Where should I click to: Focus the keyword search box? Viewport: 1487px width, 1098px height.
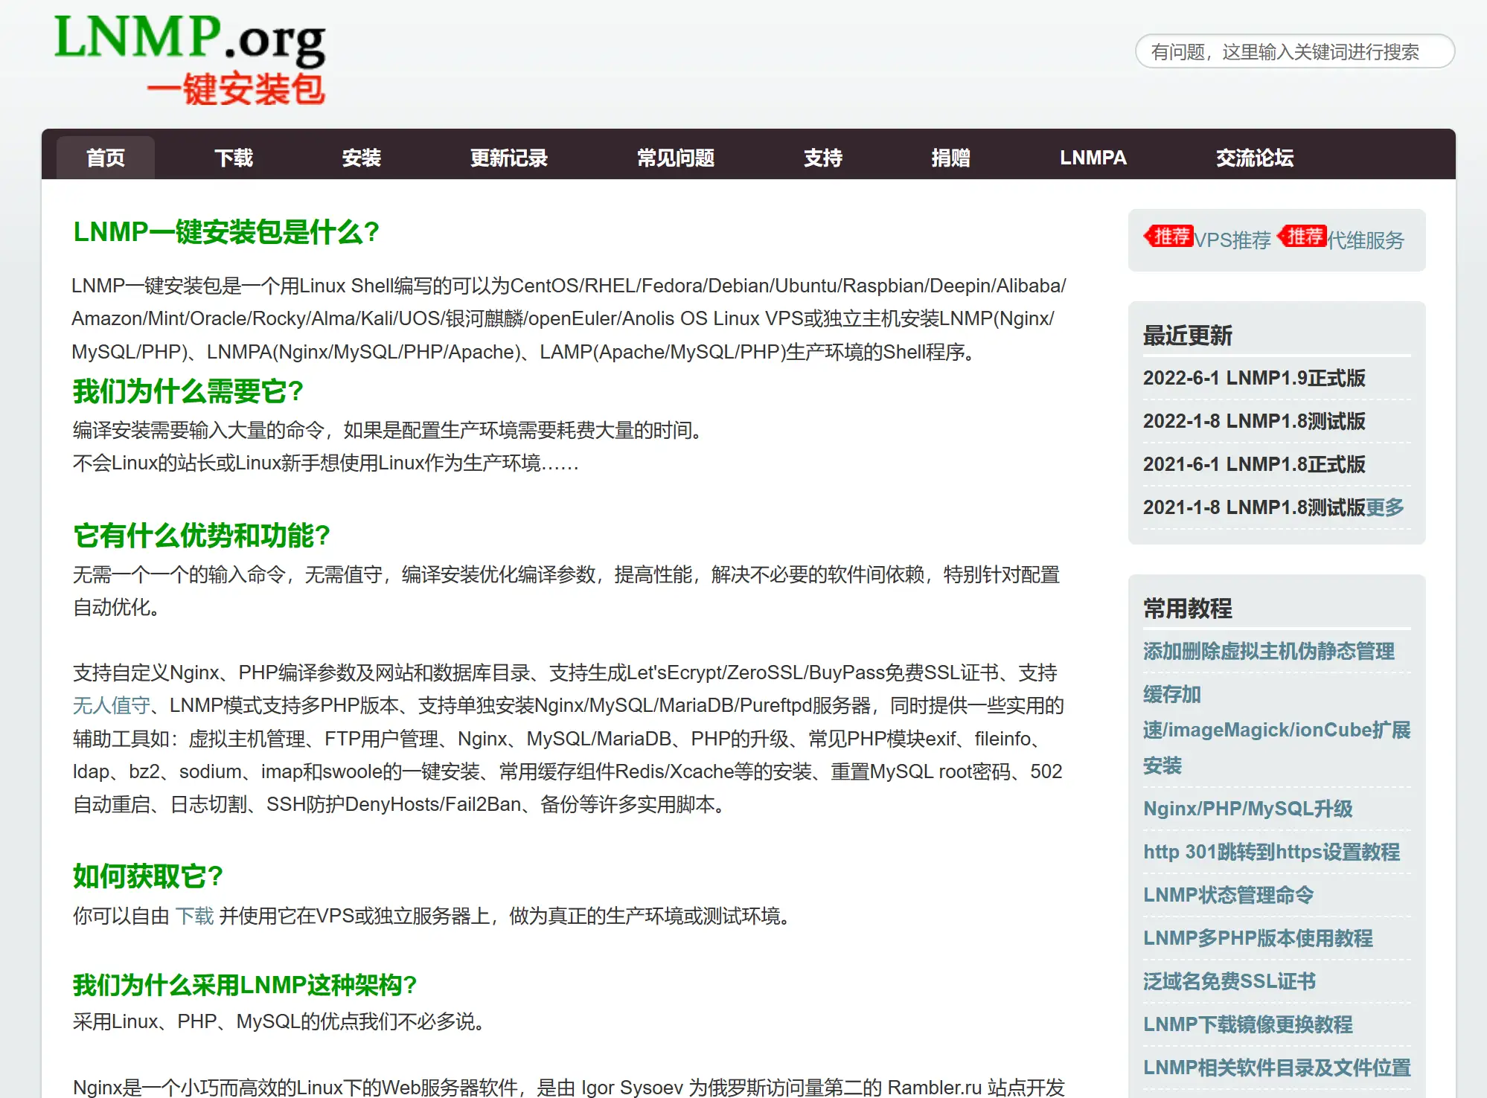coord(1294,51)
